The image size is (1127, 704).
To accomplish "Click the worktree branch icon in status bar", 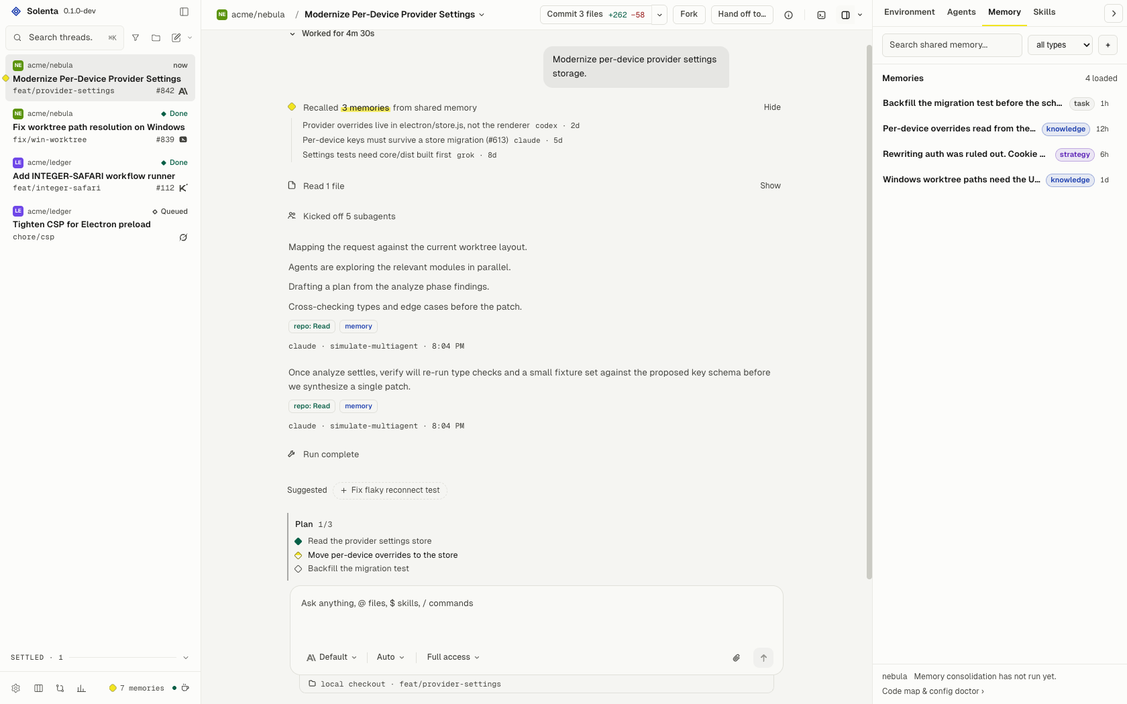I will (60, 688).
